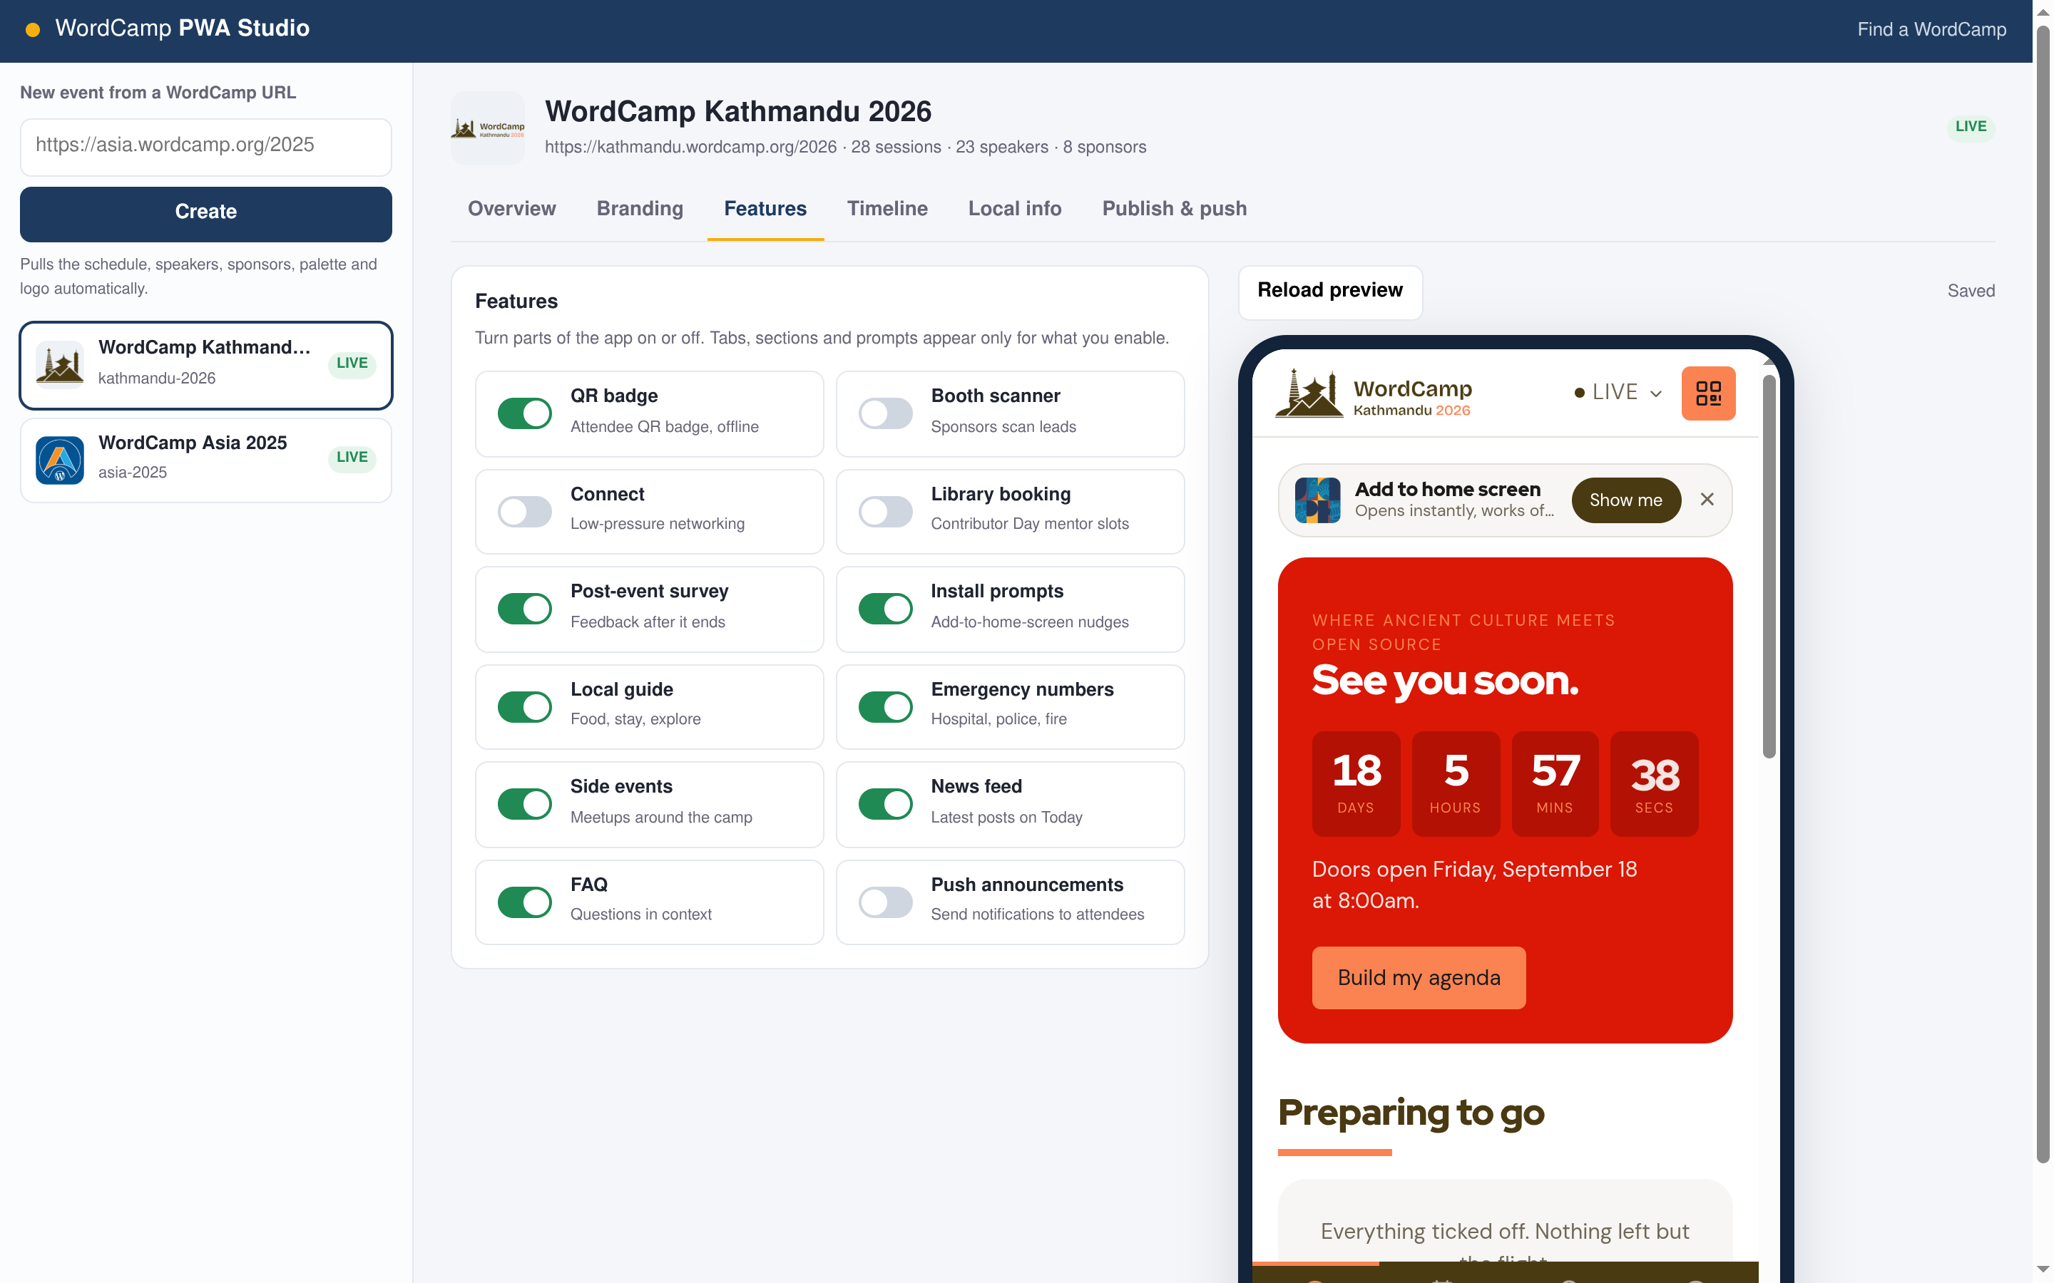The height and width of the screenshot is (1283, 2054).
Task: Click the Create button
Action: tap(205, 213)
